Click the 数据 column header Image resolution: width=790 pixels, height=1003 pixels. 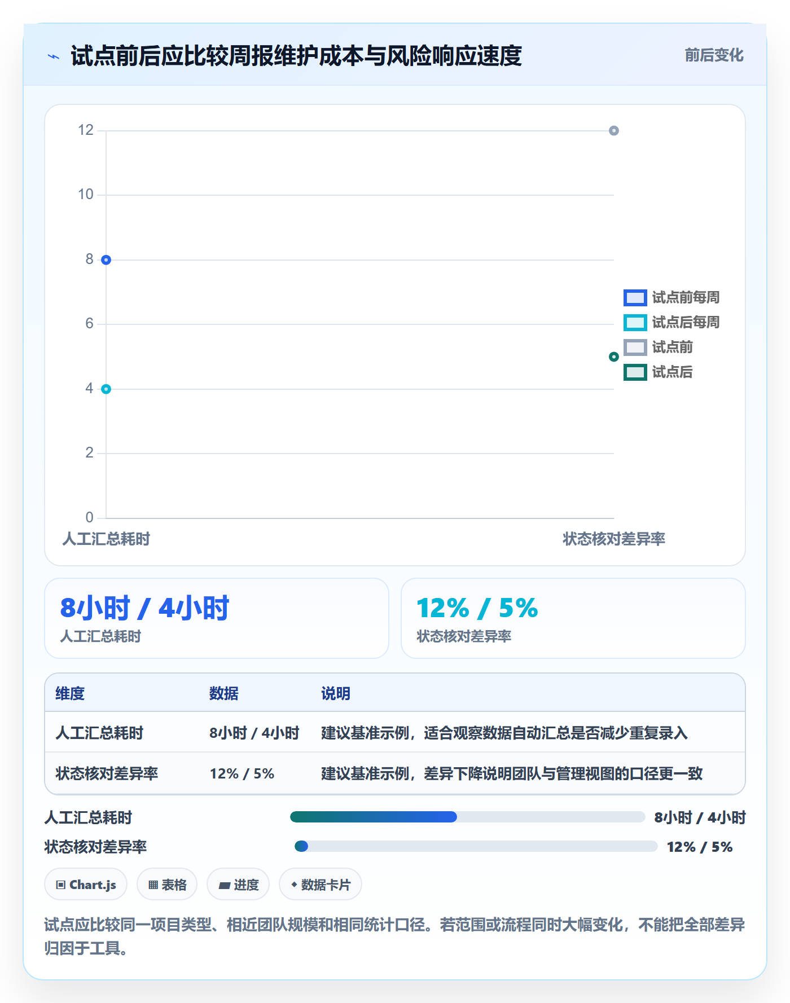224,693
